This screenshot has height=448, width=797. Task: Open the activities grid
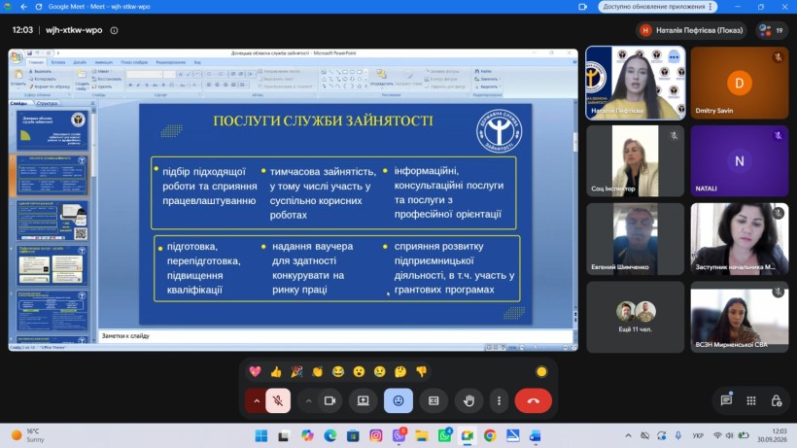(751, 400)
